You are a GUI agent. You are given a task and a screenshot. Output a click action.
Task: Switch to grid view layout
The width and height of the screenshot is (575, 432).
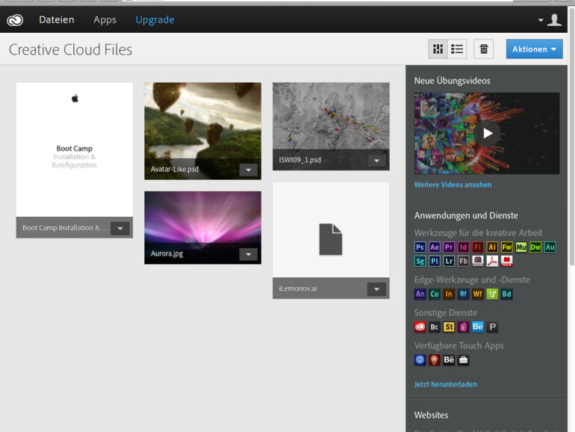pyautogui.click(x=438, y=49)
